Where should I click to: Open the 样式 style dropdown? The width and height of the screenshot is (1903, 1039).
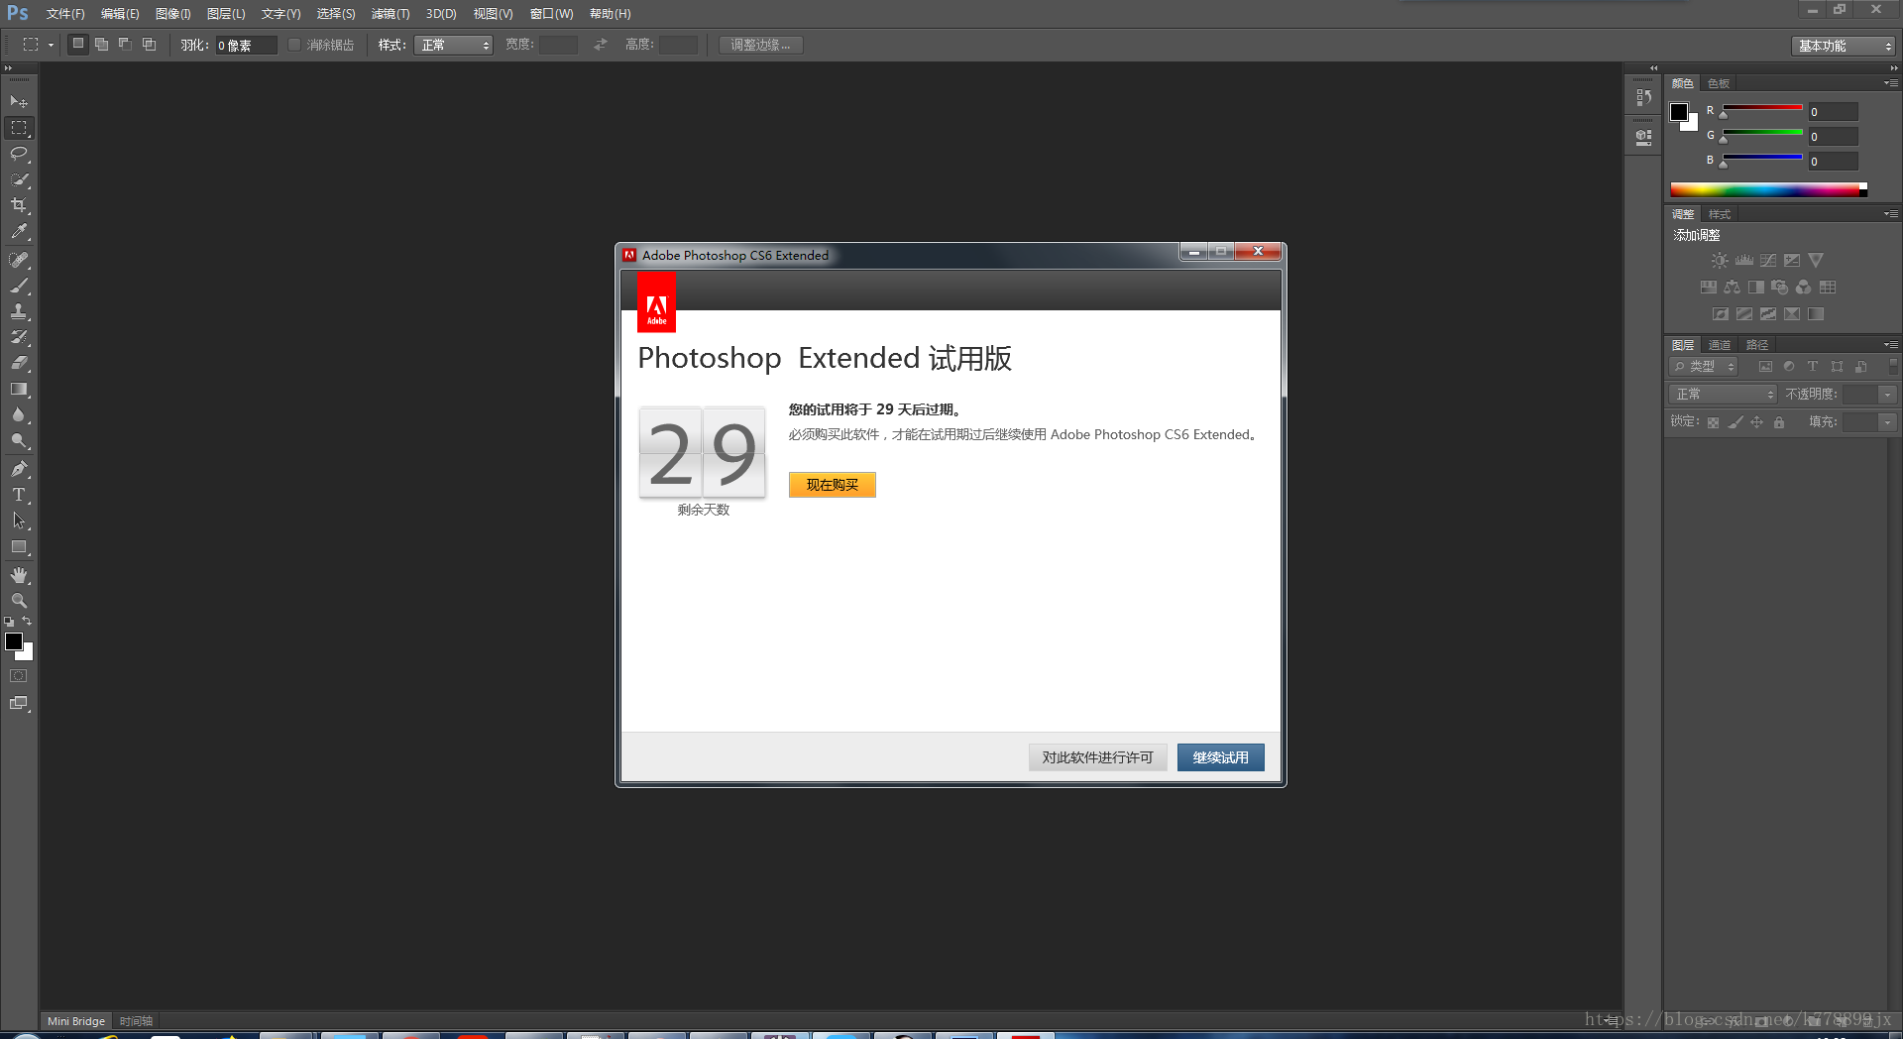pyautogui.click(x=454, y=46)
